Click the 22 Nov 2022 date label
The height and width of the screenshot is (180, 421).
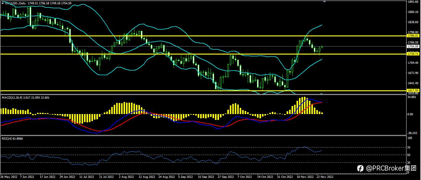[325, 178]
